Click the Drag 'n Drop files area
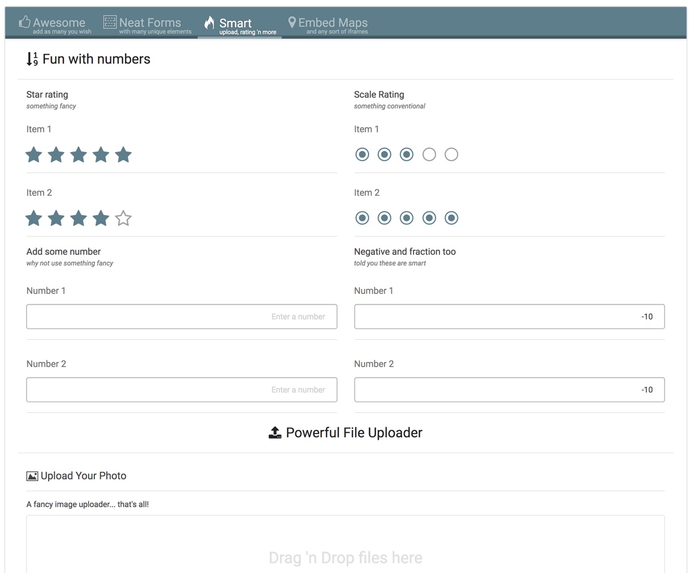 [x=345, y=550]
